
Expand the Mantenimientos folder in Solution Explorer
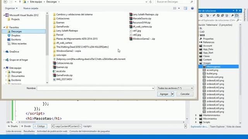196,115
